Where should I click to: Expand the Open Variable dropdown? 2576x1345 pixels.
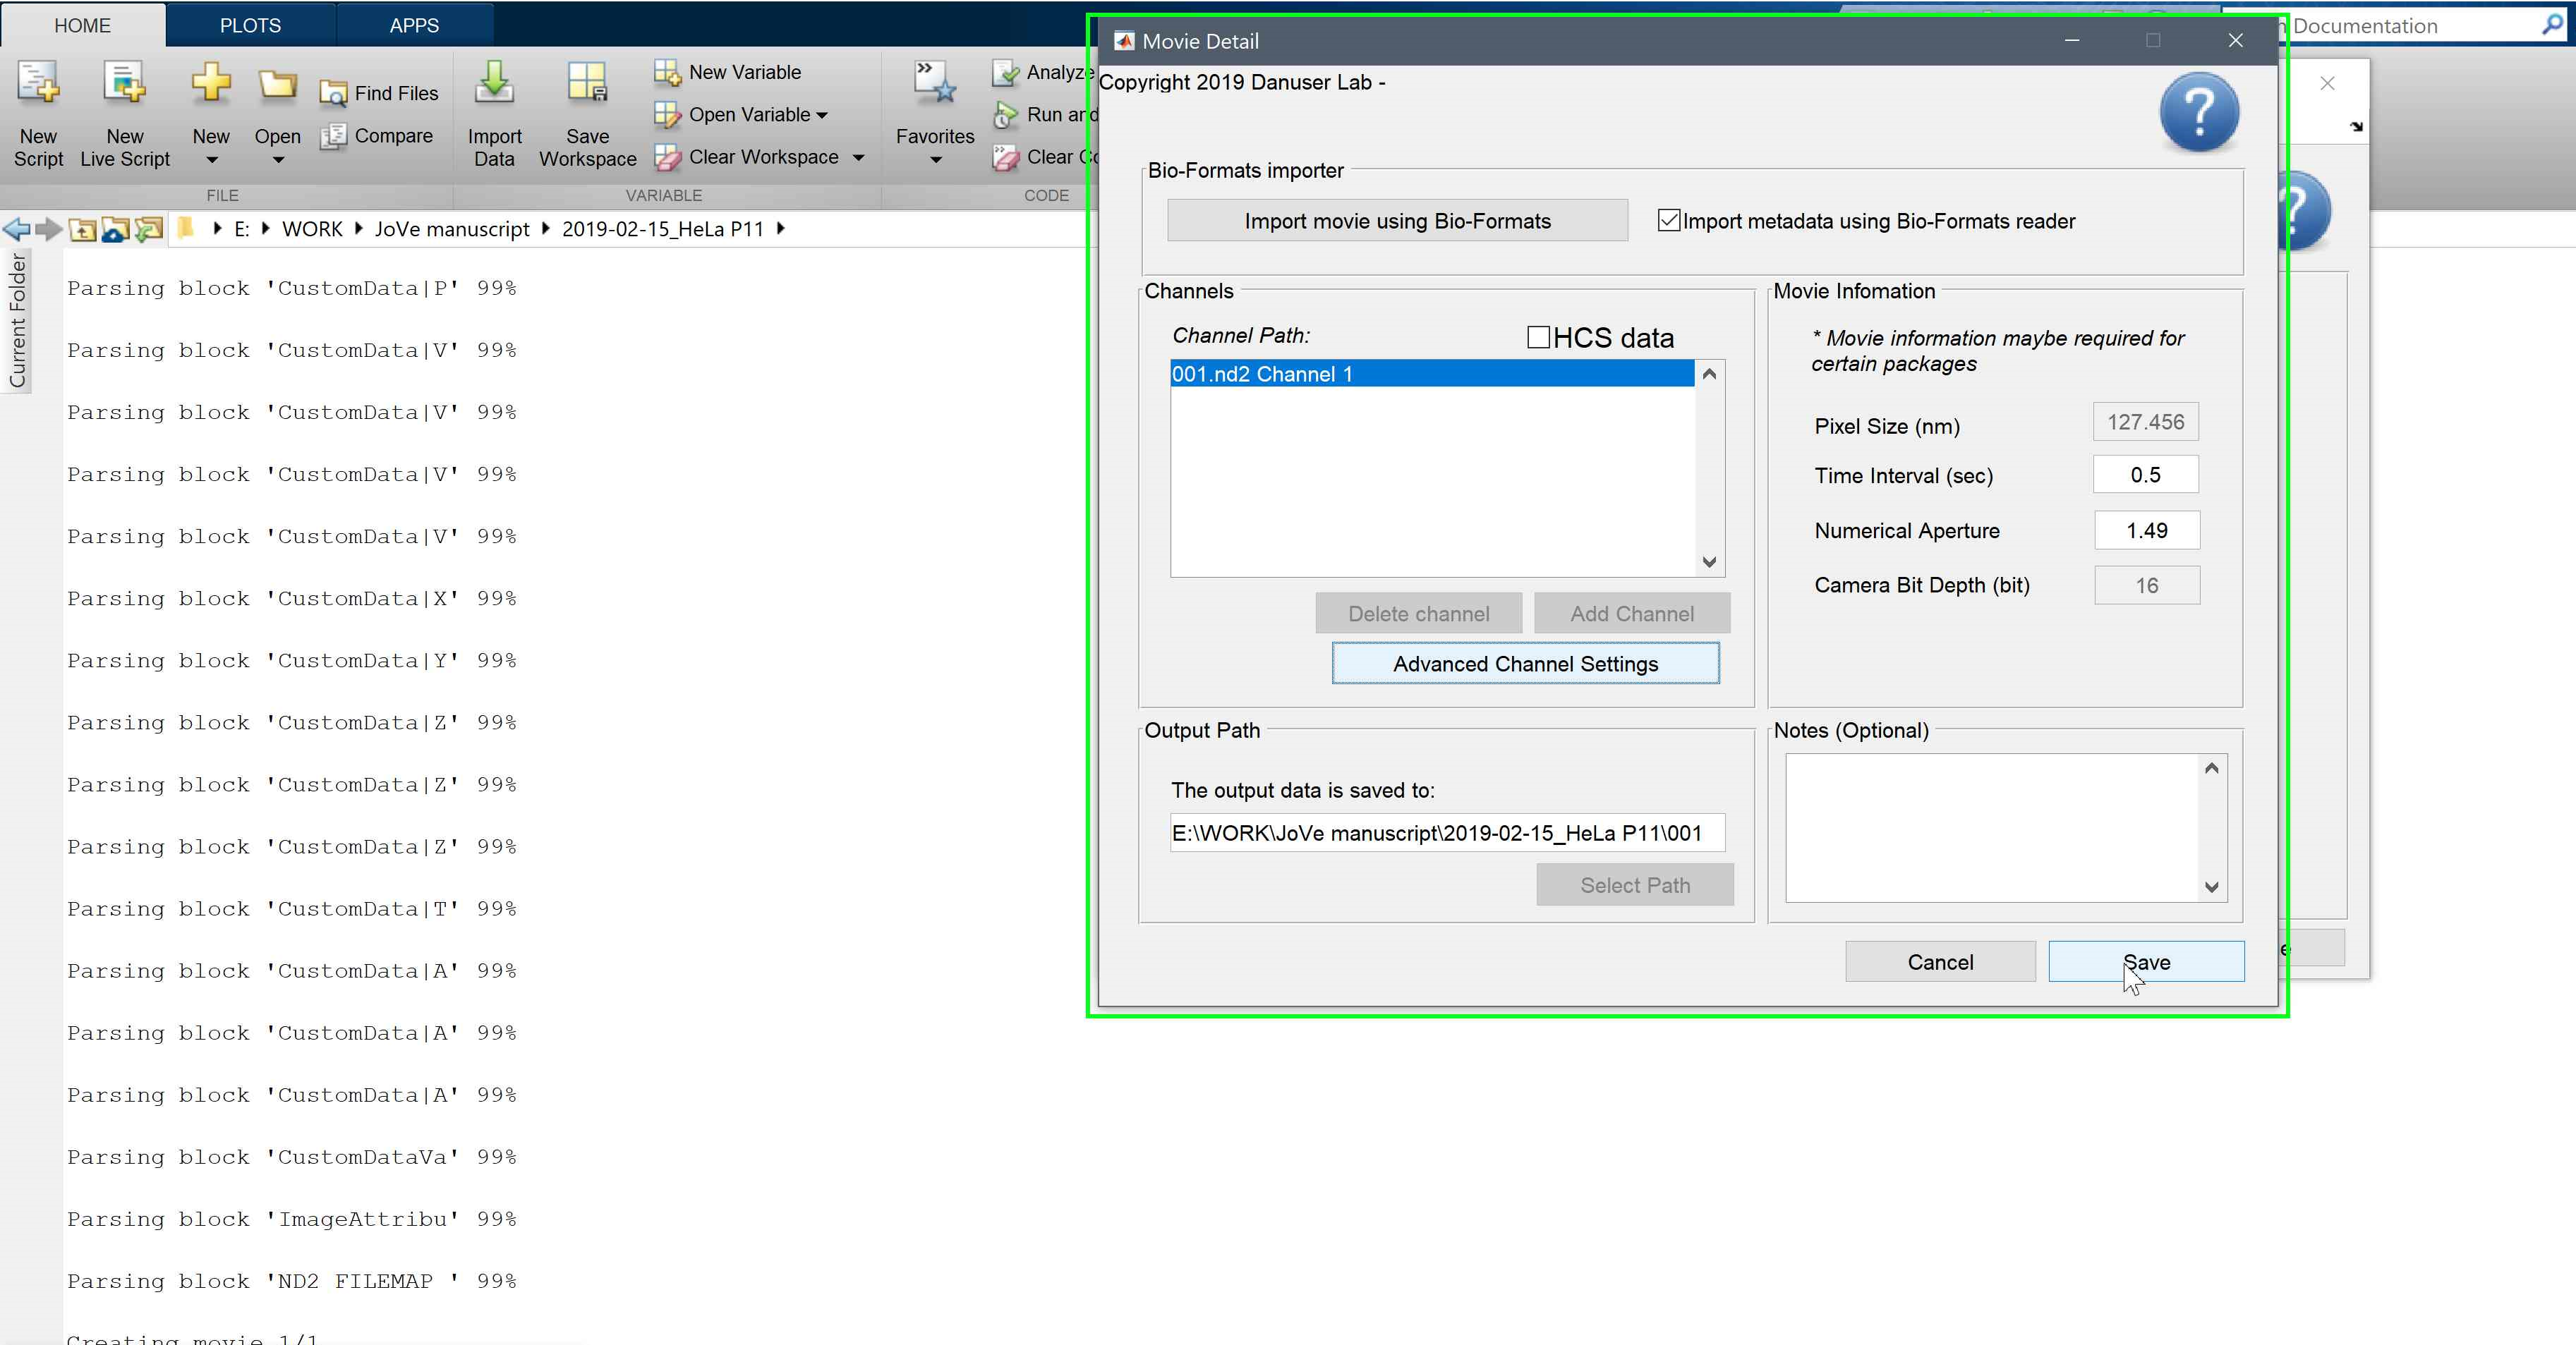pyautogui.click(x=822, y=115)
